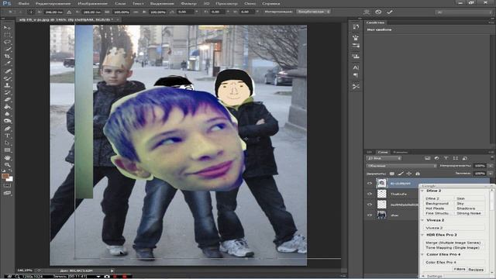Select the Blur tool
The height and width of the screenshot is (279, 496).
point(7,114)
